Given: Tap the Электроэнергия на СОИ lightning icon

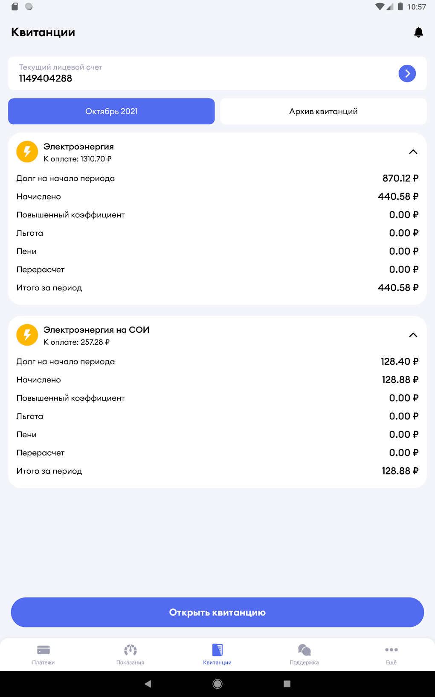Looking at the screenshot, I should 27,335.
